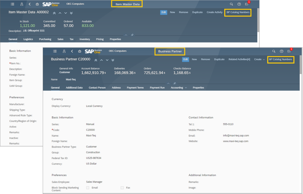Viewport: 303px width, 194px height.
Task: Switch to the Payment Terms tab
Action: point(135,88)
